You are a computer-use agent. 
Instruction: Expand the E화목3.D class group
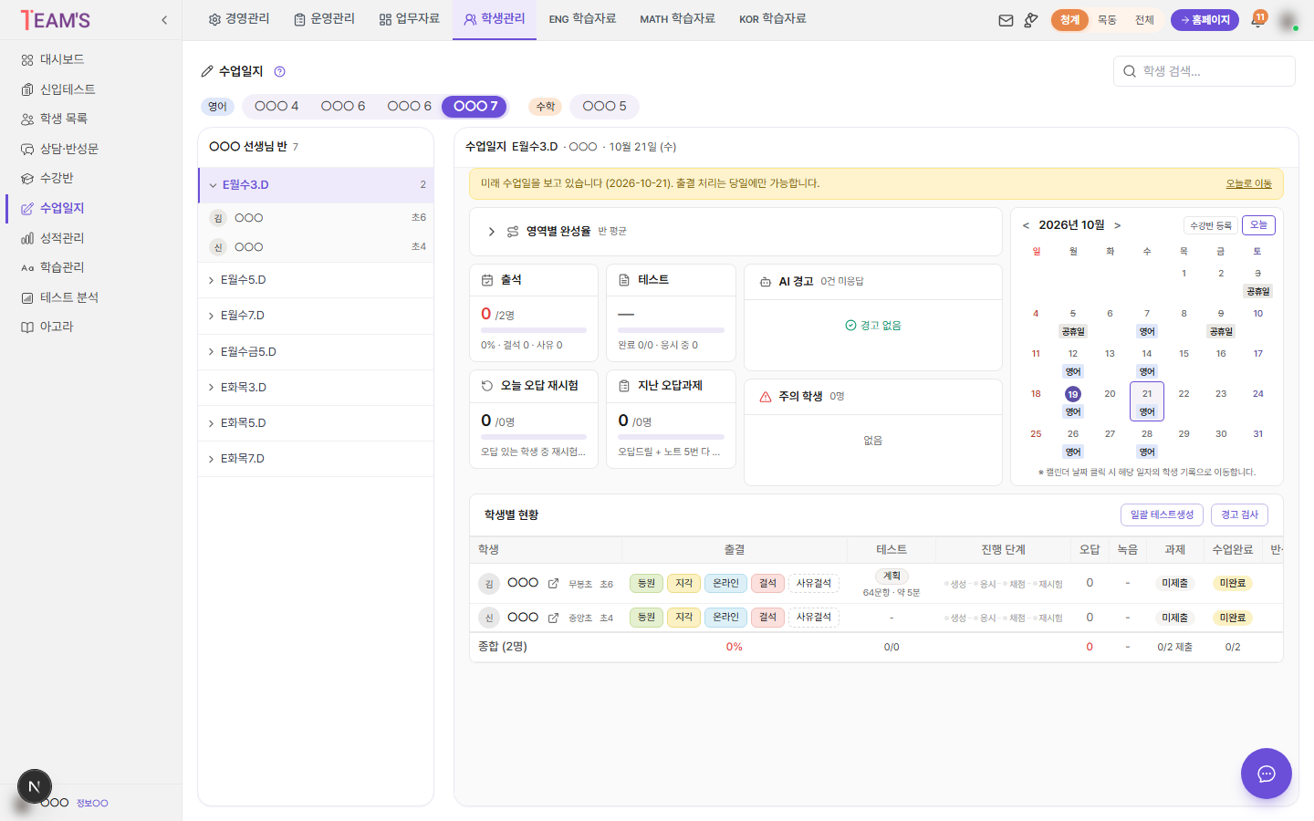[316, 387]
